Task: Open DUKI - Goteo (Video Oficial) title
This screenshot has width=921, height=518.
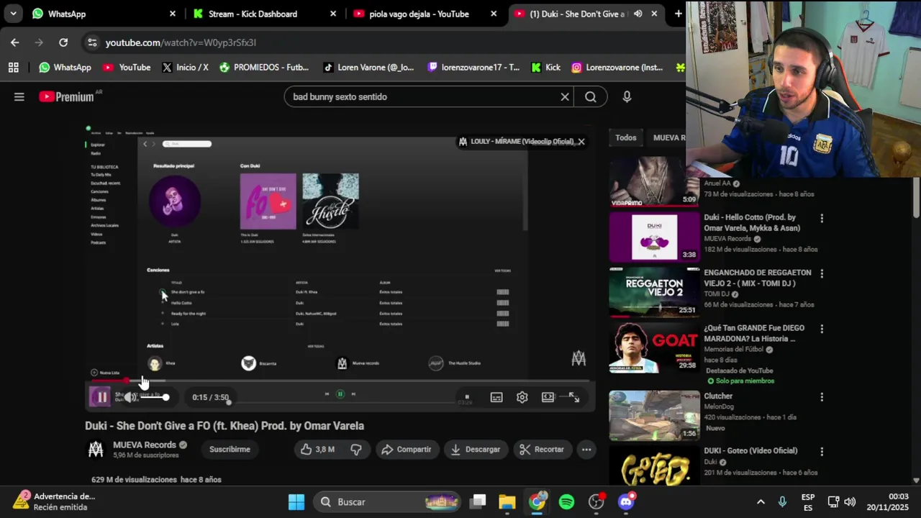Action: pyautogui.click(x=750, y=450)
